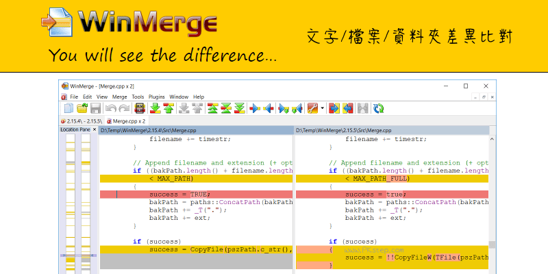Image resolution: width=548 pixels, height=274 pixels.
Task: Click the Refresh circular arrows icon
Action: pos(378,108)
